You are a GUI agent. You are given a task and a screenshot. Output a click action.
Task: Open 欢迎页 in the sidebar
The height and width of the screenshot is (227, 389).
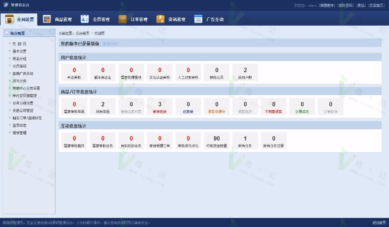point(19,44)
